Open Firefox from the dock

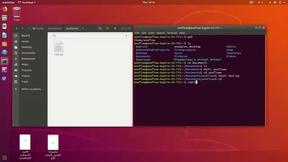point(4,9)
